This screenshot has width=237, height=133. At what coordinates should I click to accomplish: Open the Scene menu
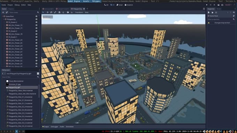(3, 5)
